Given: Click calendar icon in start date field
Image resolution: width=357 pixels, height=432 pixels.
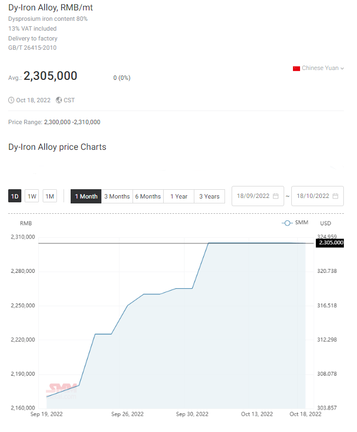Looking at the screenshot, I should click(275, 196).
